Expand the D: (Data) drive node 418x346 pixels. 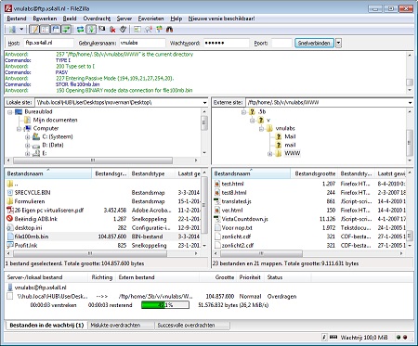(x=27, y=146)
